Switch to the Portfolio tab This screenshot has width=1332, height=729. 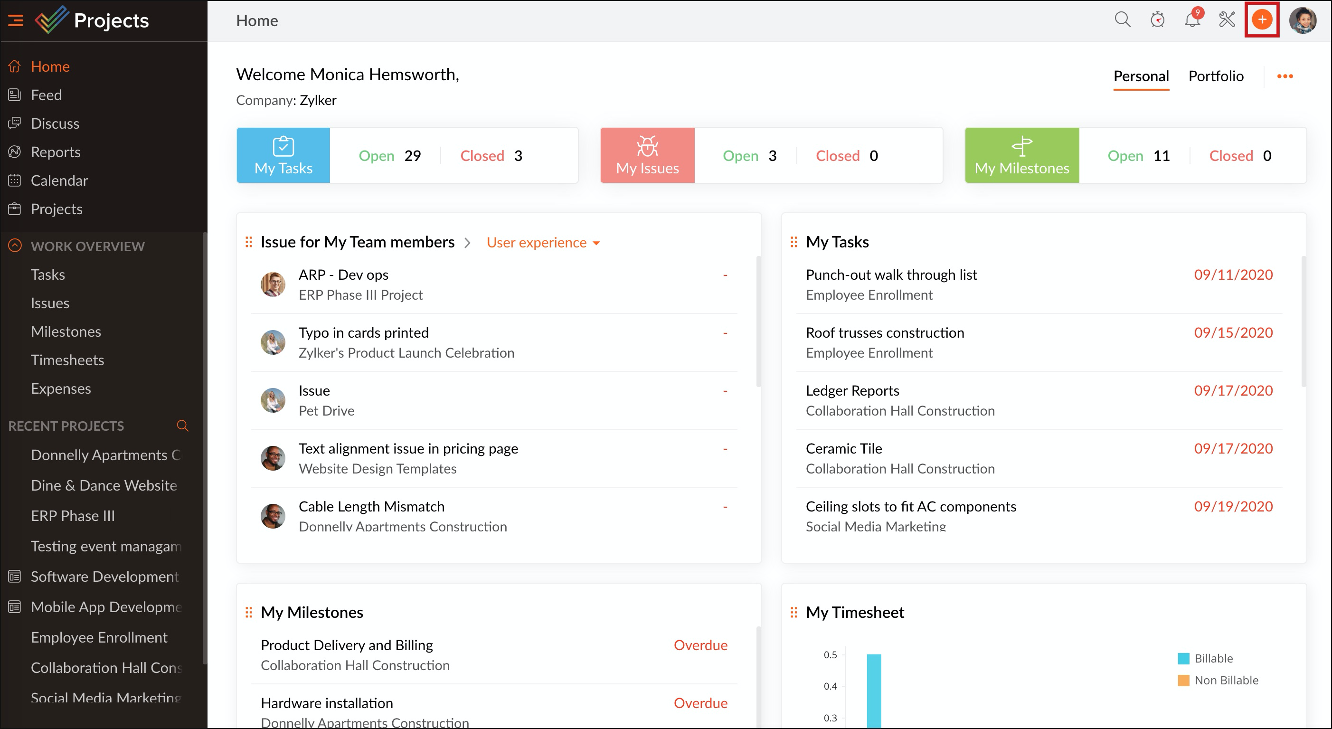[1216, 76]
